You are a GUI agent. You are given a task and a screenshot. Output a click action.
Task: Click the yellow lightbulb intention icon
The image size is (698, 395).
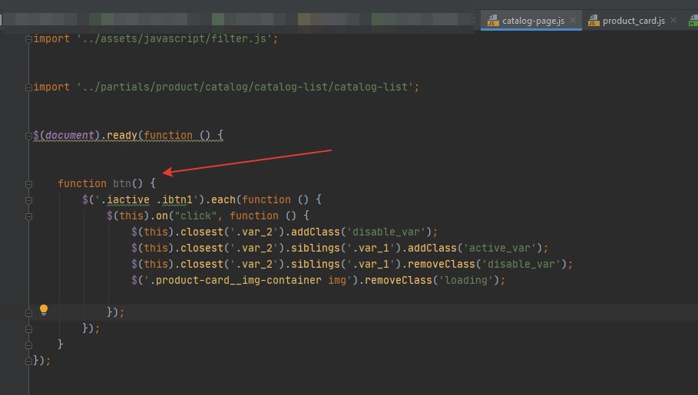[x=44, y=310]
